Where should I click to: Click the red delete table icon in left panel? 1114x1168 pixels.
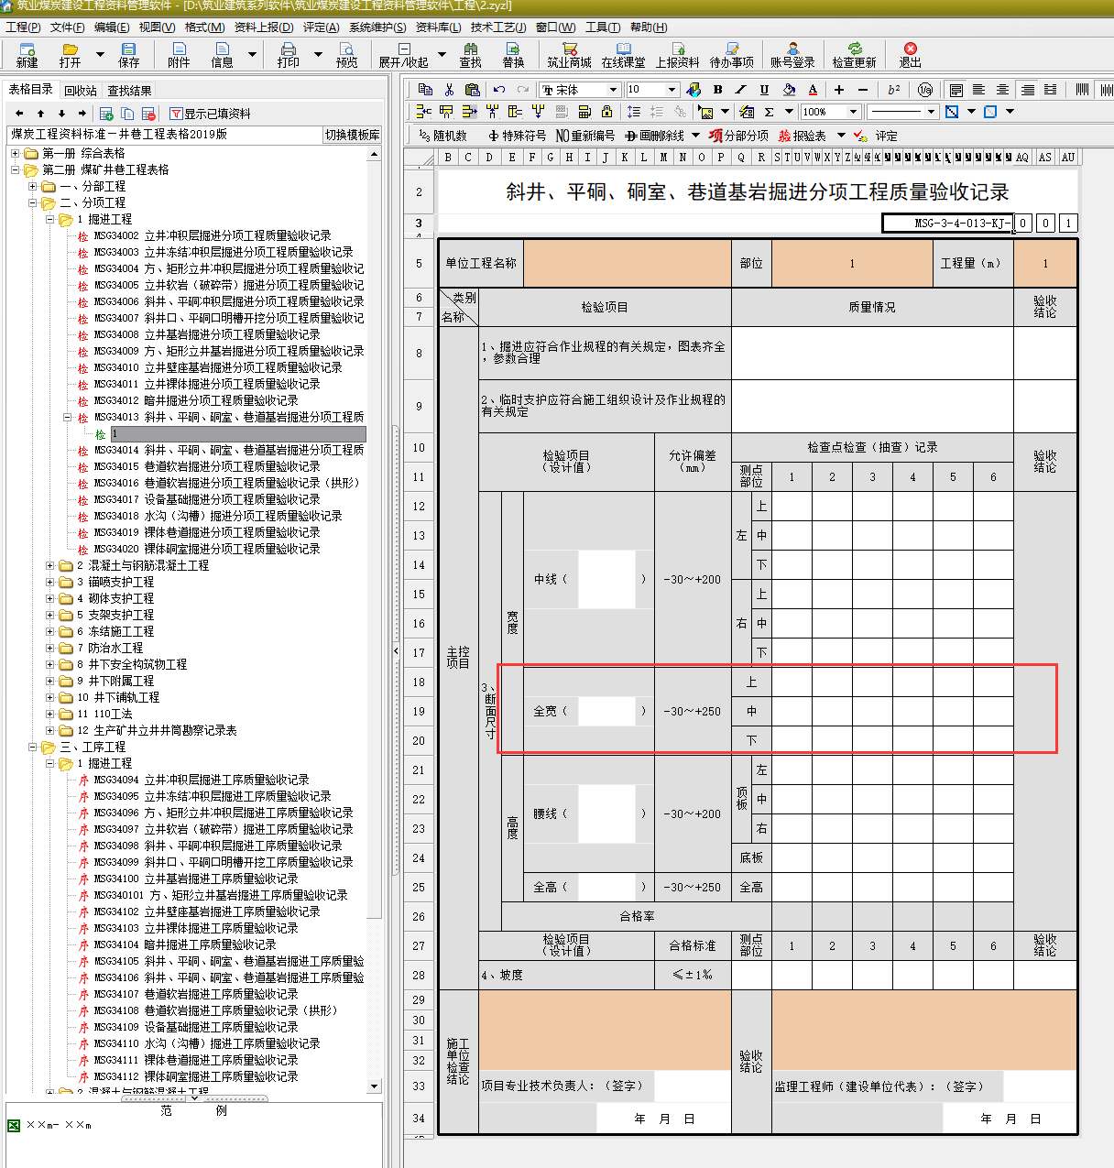point(147,114)
